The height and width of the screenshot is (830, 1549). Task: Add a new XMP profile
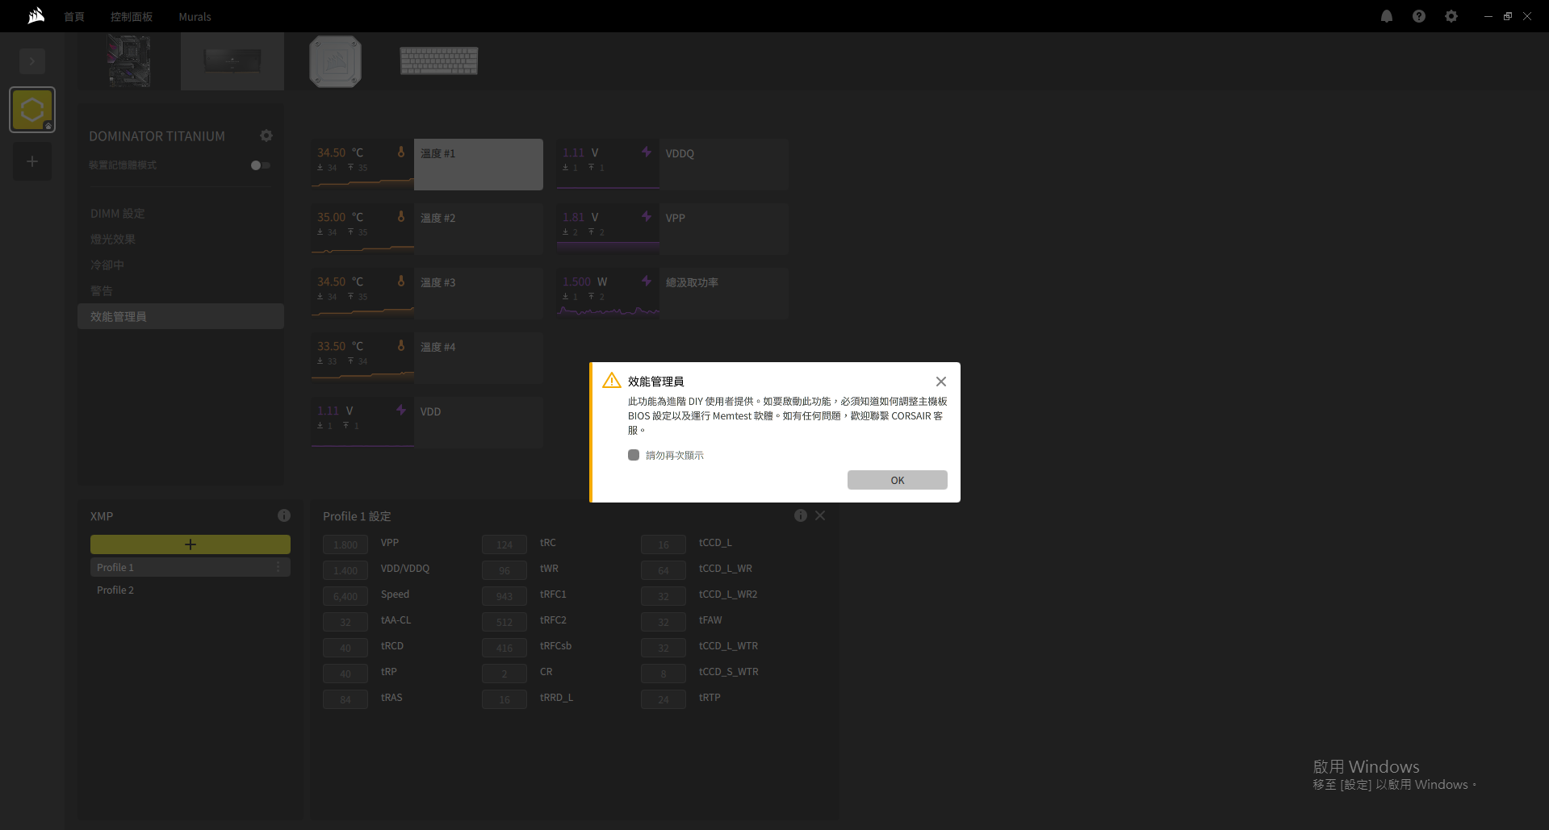190,544
